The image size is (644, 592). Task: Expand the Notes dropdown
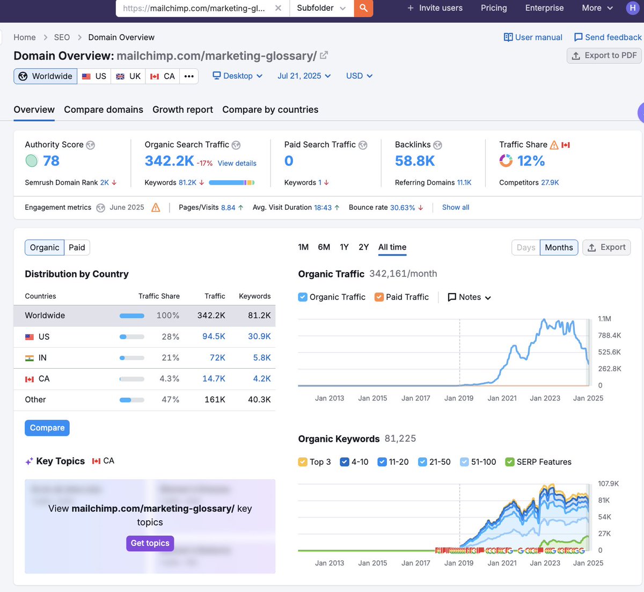click(470, 297)
